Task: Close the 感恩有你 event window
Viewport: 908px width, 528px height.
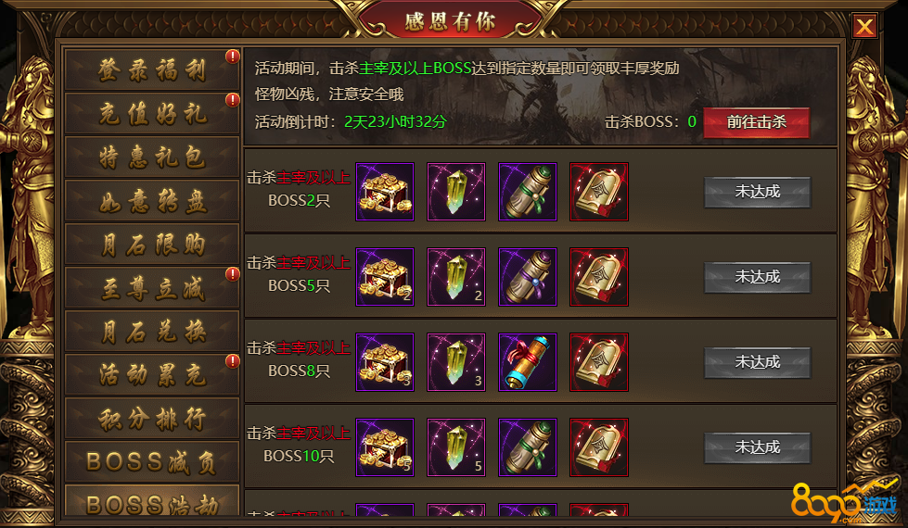Action: [x=864, y=26]
